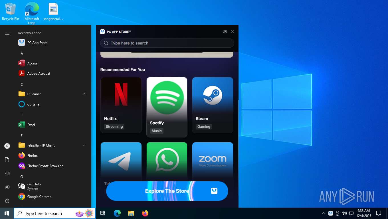Click the Explore The Store button
Screen dimensions: 388x219
(x=167, y=191)
